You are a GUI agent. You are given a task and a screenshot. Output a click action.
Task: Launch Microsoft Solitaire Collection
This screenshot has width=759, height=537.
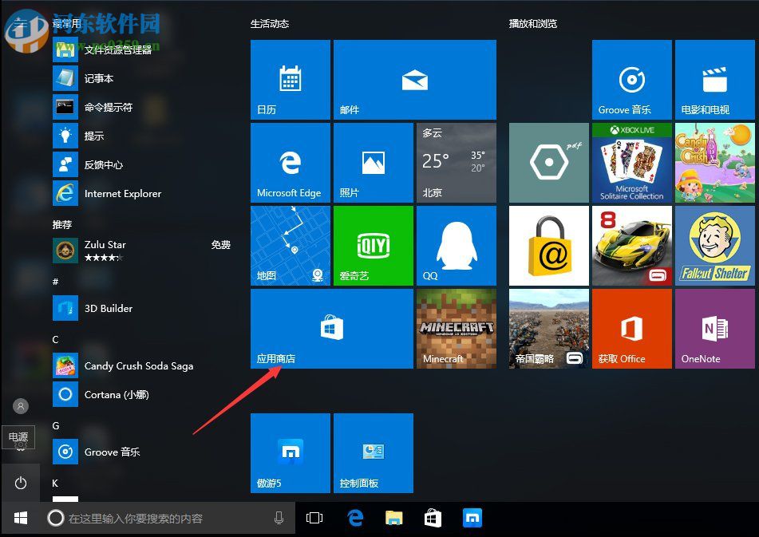point(631,162)
